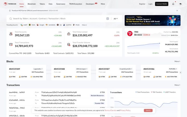Toggle TRX Transfers legend series
187x117 pixels.
click(156, 92)
